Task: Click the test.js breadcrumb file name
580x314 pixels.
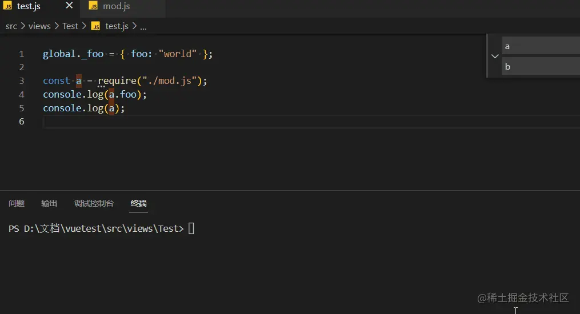Action: tap(117, 26)
